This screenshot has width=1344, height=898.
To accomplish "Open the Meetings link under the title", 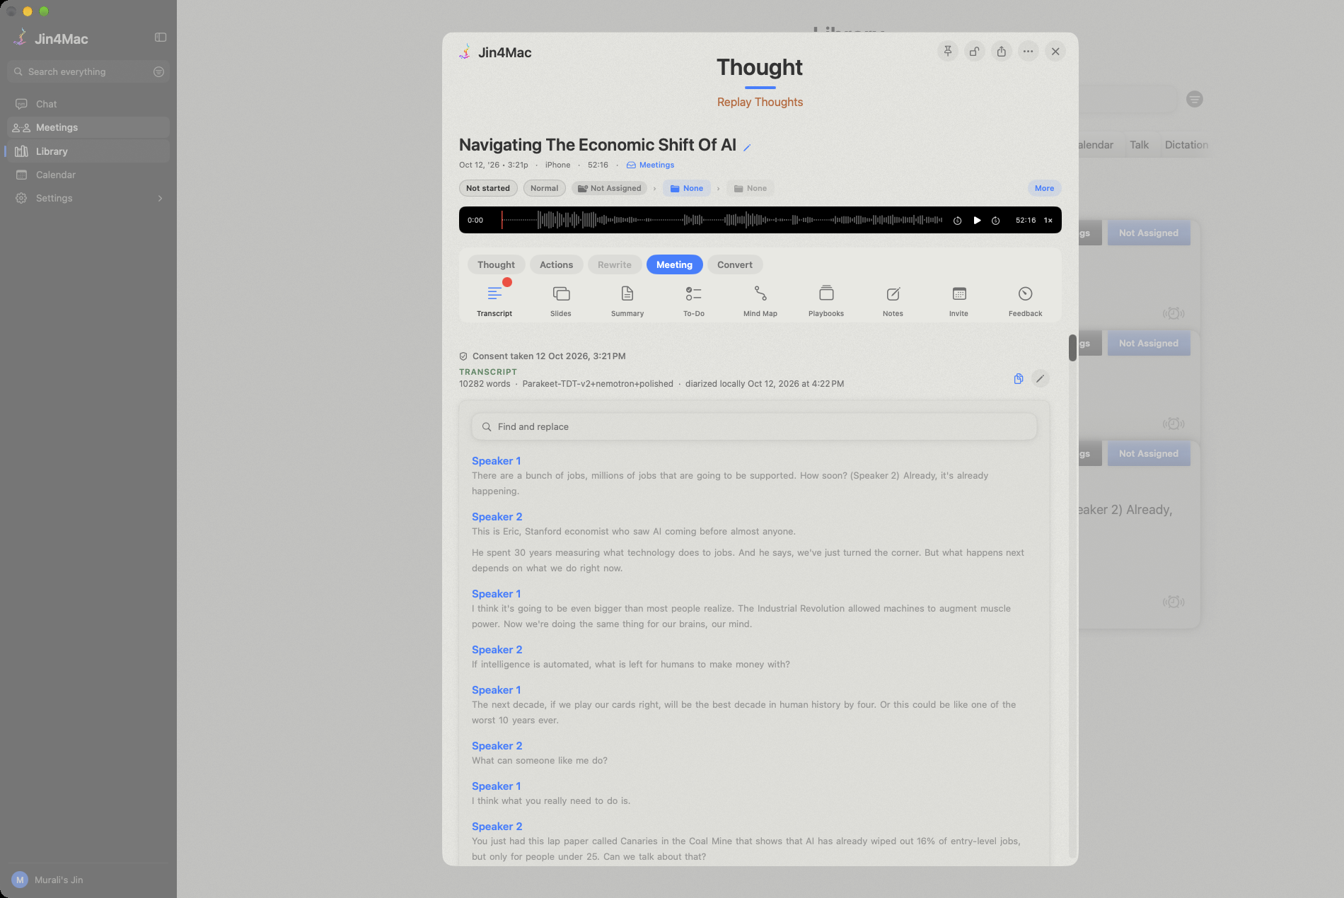I will click(x=650, y=165).
